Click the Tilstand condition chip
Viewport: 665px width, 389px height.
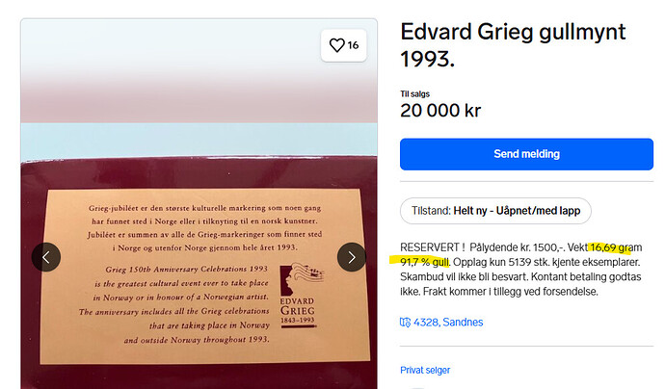click(x=495, y=211)
